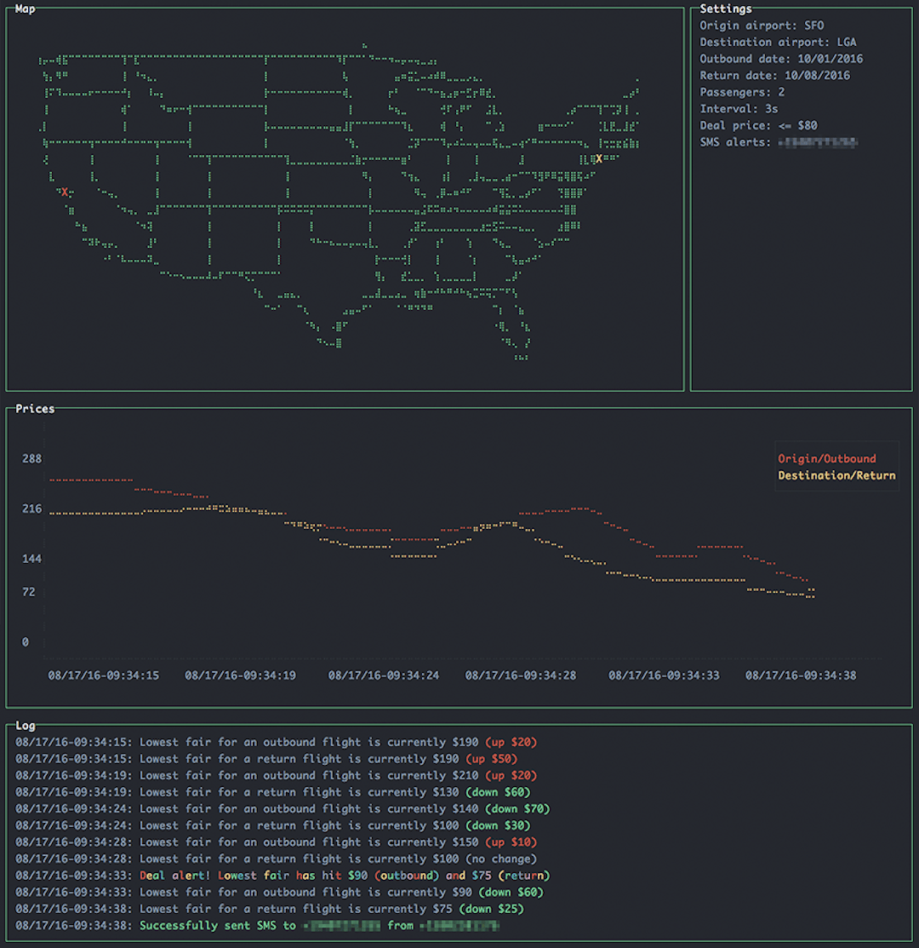This screenshot has height=948, width=919.
Task: Select the Origin airport SFO setting
Action: (x=762, y=26)
